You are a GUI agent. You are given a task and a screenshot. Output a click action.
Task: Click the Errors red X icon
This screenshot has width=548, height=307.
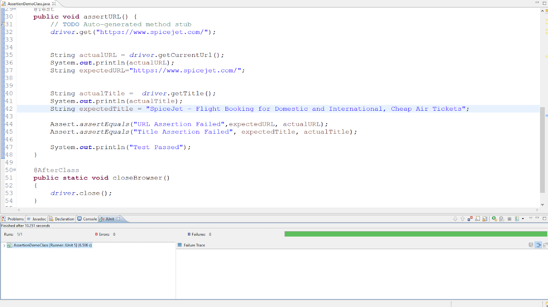click(x=97, y=234)
